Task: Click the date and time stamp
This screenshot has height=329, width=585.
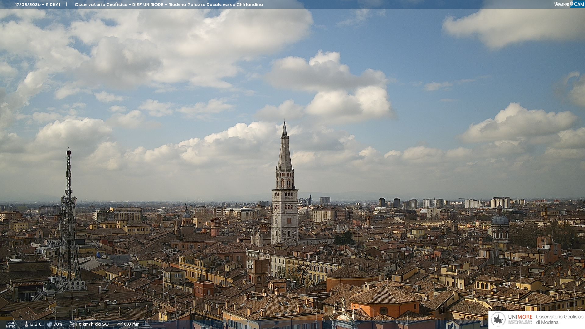Action: tap(37, 5)
